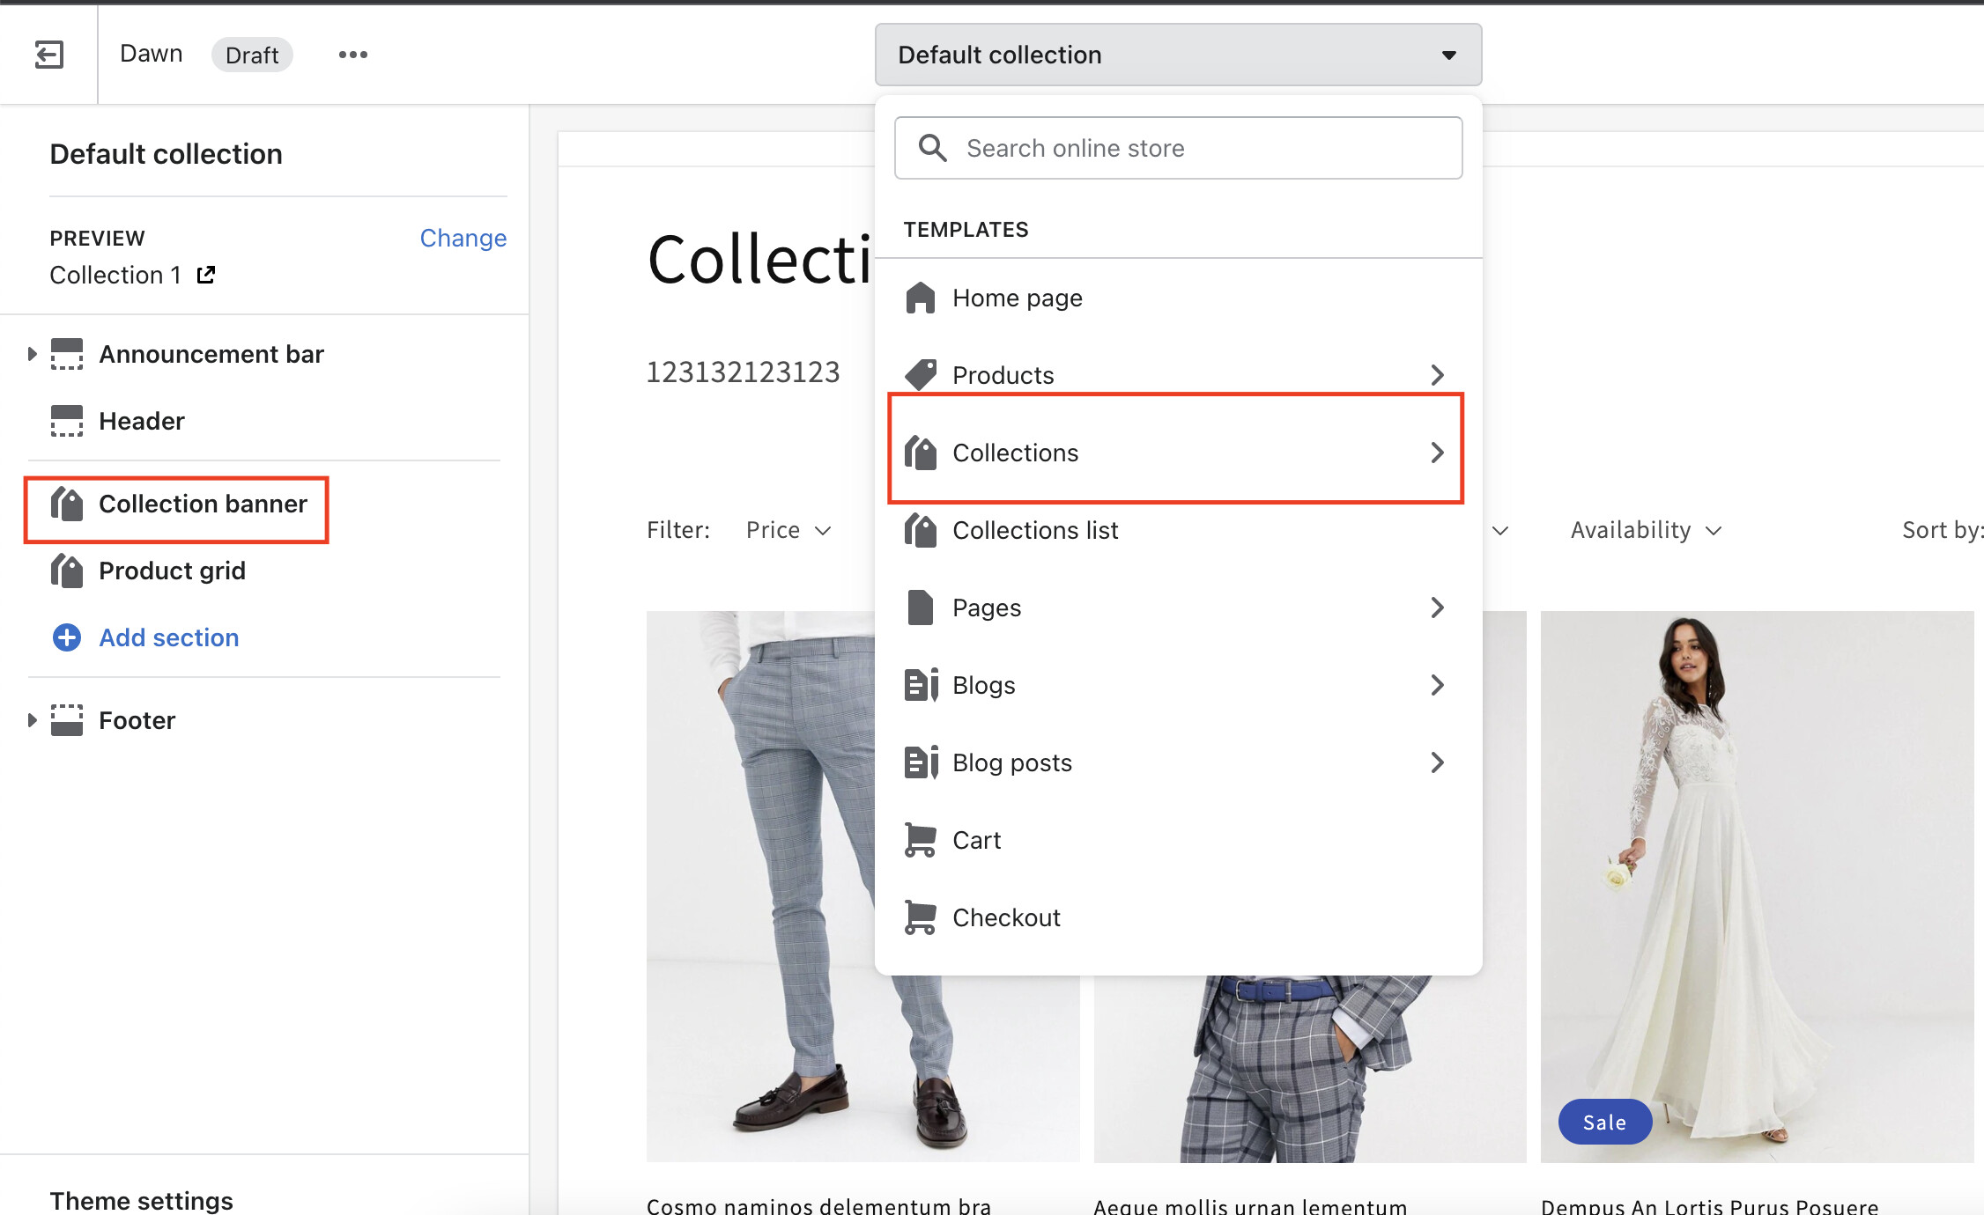Click the plus icon for Add section
This screenshot has height=1215, width=1984.
click(67, 637)
